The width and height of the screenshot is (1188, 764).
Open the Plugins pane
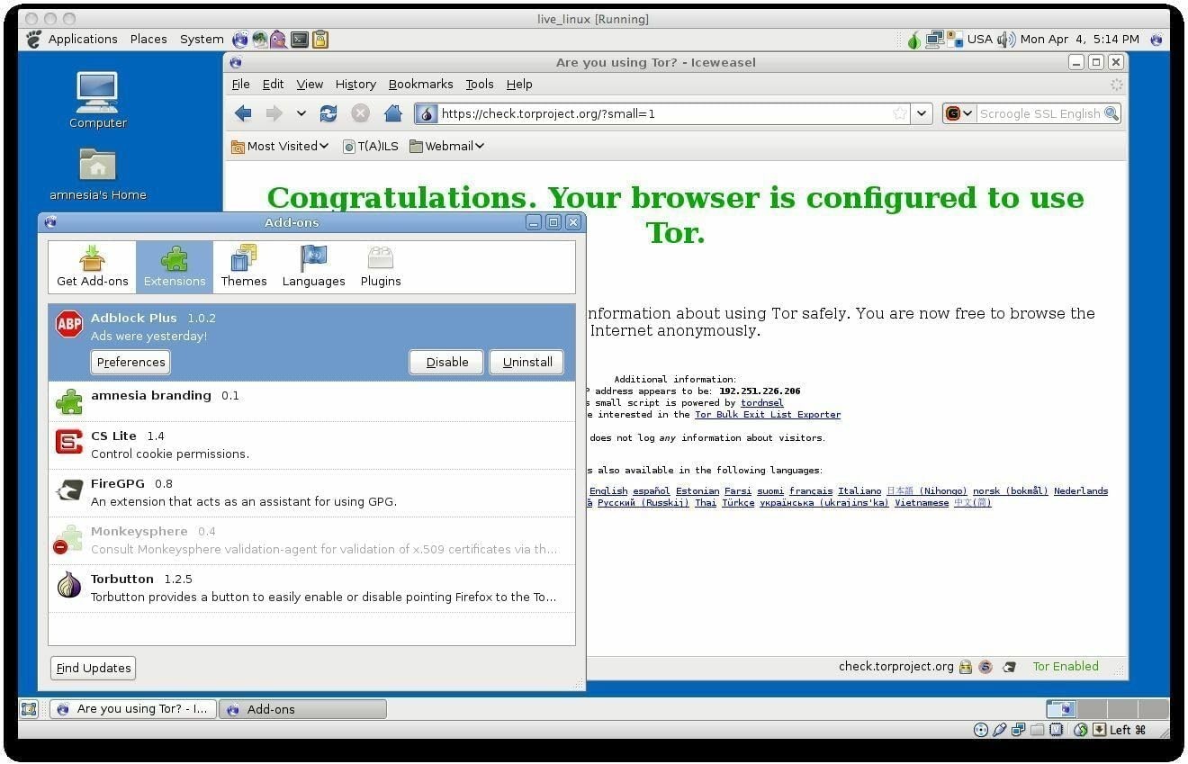point(381,266)
